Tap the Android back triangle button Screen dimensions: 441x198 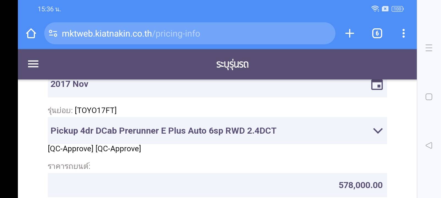click(x=429, y=145)
